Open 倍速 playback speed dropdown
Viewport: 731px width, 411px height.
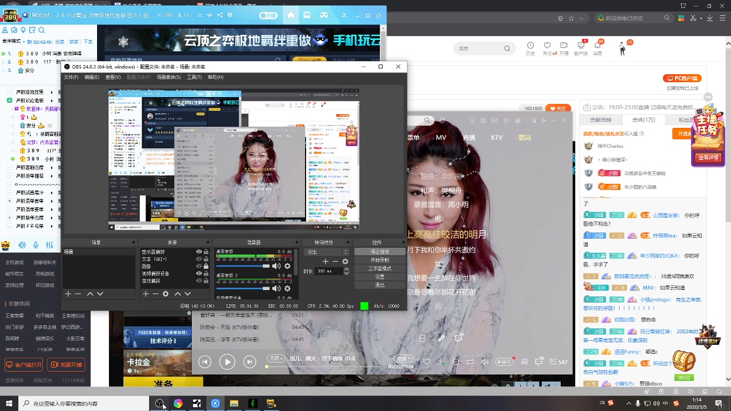[x=404, y=358]
